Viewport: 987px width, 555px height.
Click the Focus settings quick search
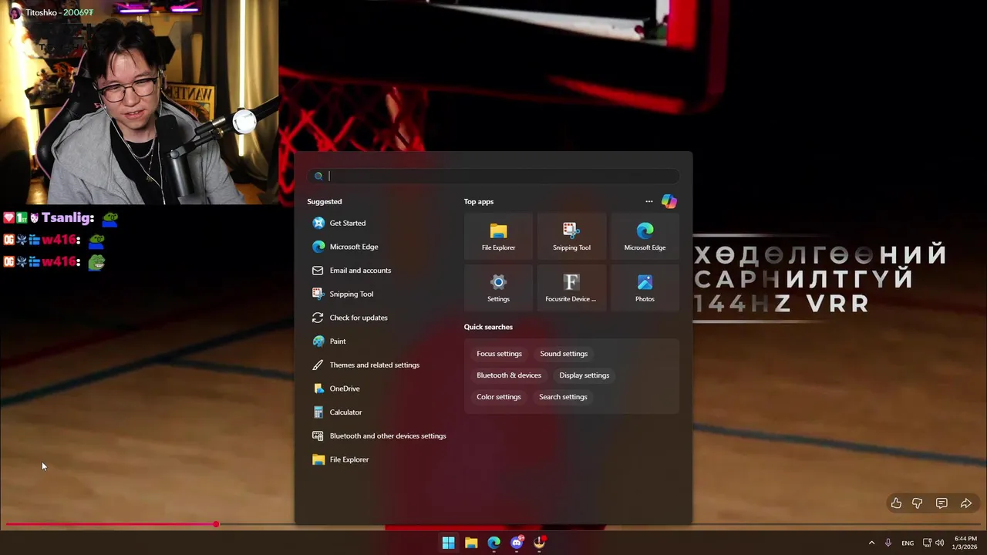(x=499, y=354)
